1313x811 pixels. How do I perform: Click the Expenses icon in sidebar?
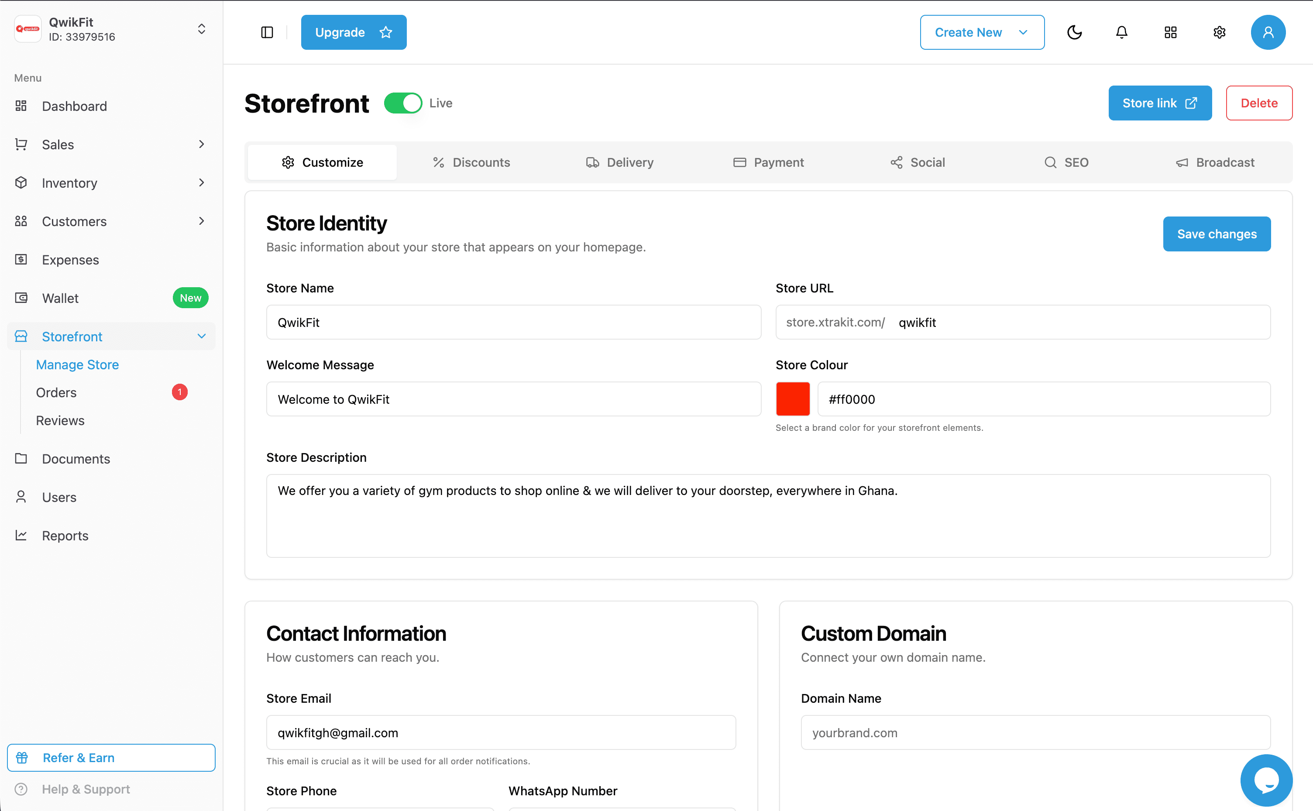(x=21, y=260)
